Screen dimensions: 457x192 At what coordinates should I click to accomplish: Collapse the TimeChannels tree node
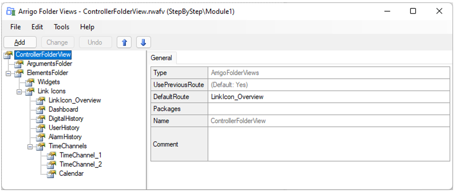coord(30,146)
